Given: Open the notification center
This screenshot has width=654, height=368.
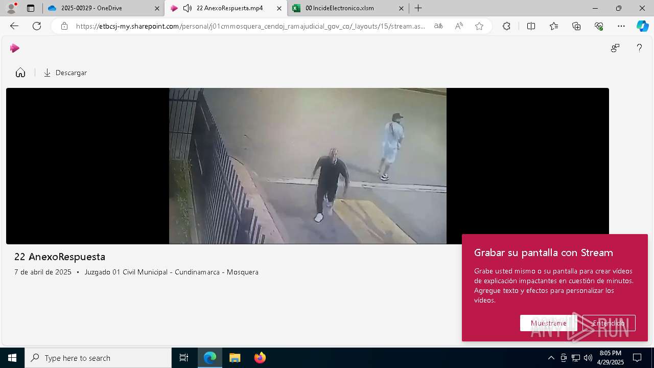Looking at the screenshot, I should point(637,358).
